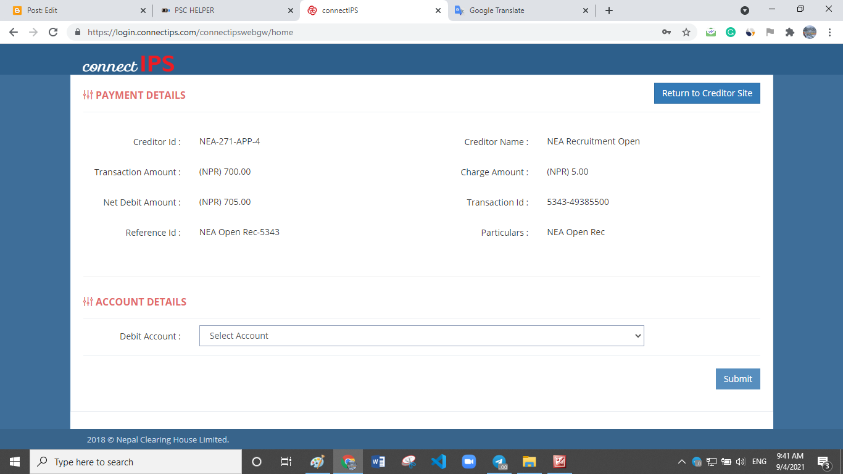Reload the connectIPS page
The width and height of the screenshot is (843, 474).
tap(53, 32)
